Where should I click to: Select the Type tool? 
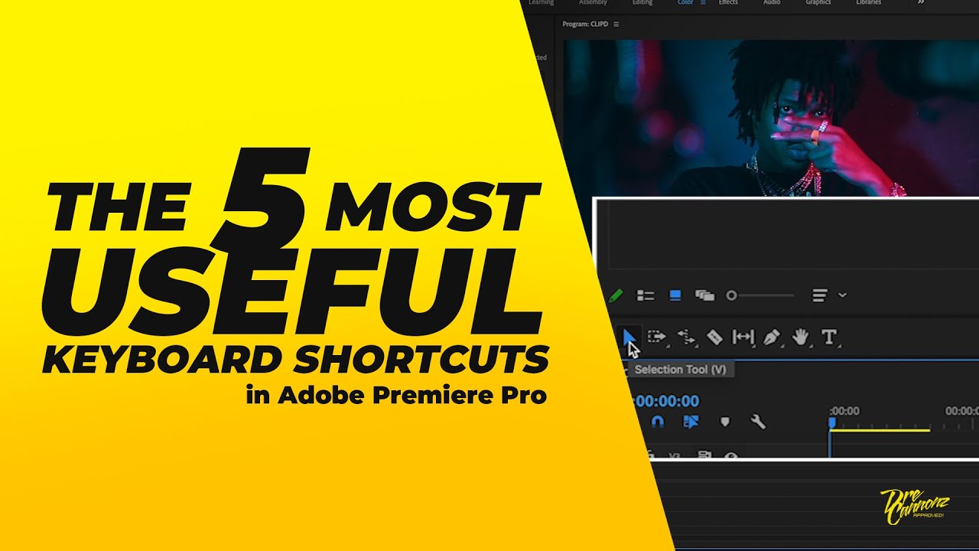828,337
